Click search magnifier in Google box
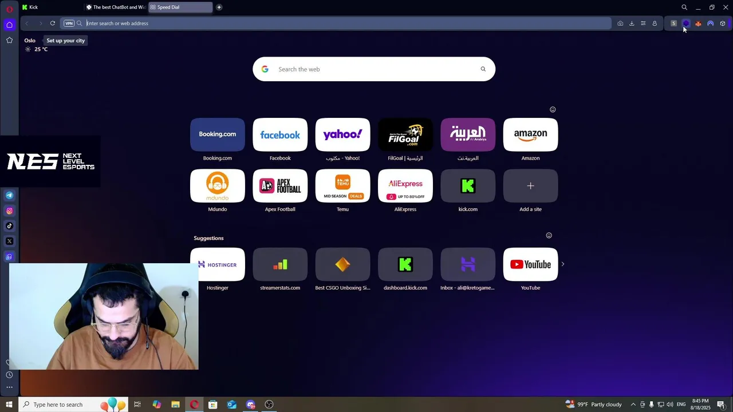This screenshot has width=733, height=412. click(x=483, y=69)
